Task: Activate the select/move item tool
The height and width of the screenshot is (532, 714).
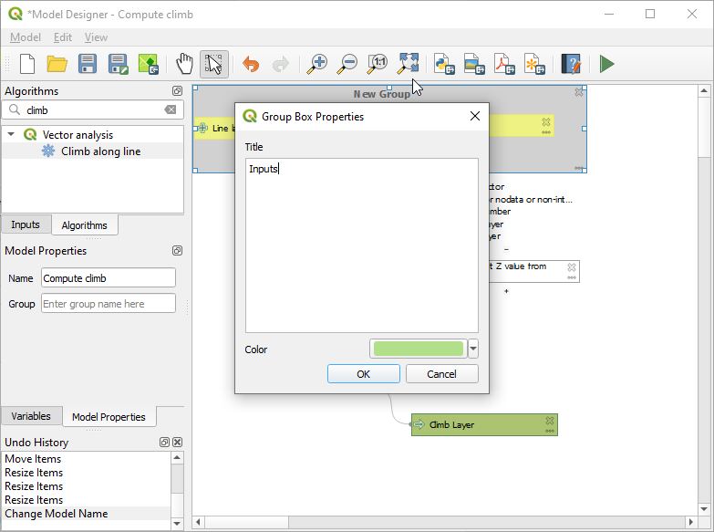Action: point(214,64)
